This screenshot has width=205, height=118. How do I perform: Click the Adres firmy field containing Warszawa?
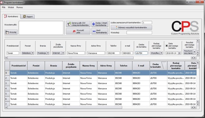tap(96, 53)
